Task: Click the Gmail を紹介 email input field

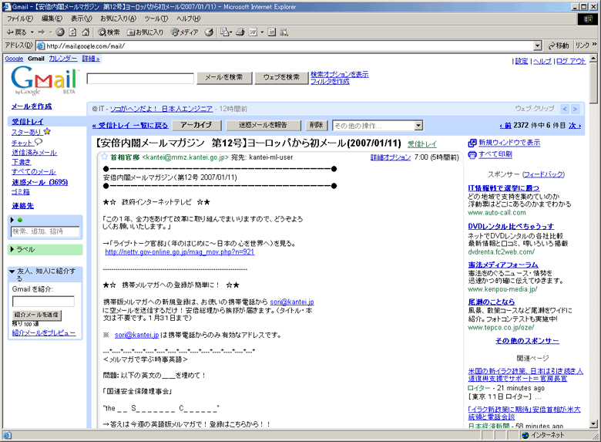Action: pos(43,301)
